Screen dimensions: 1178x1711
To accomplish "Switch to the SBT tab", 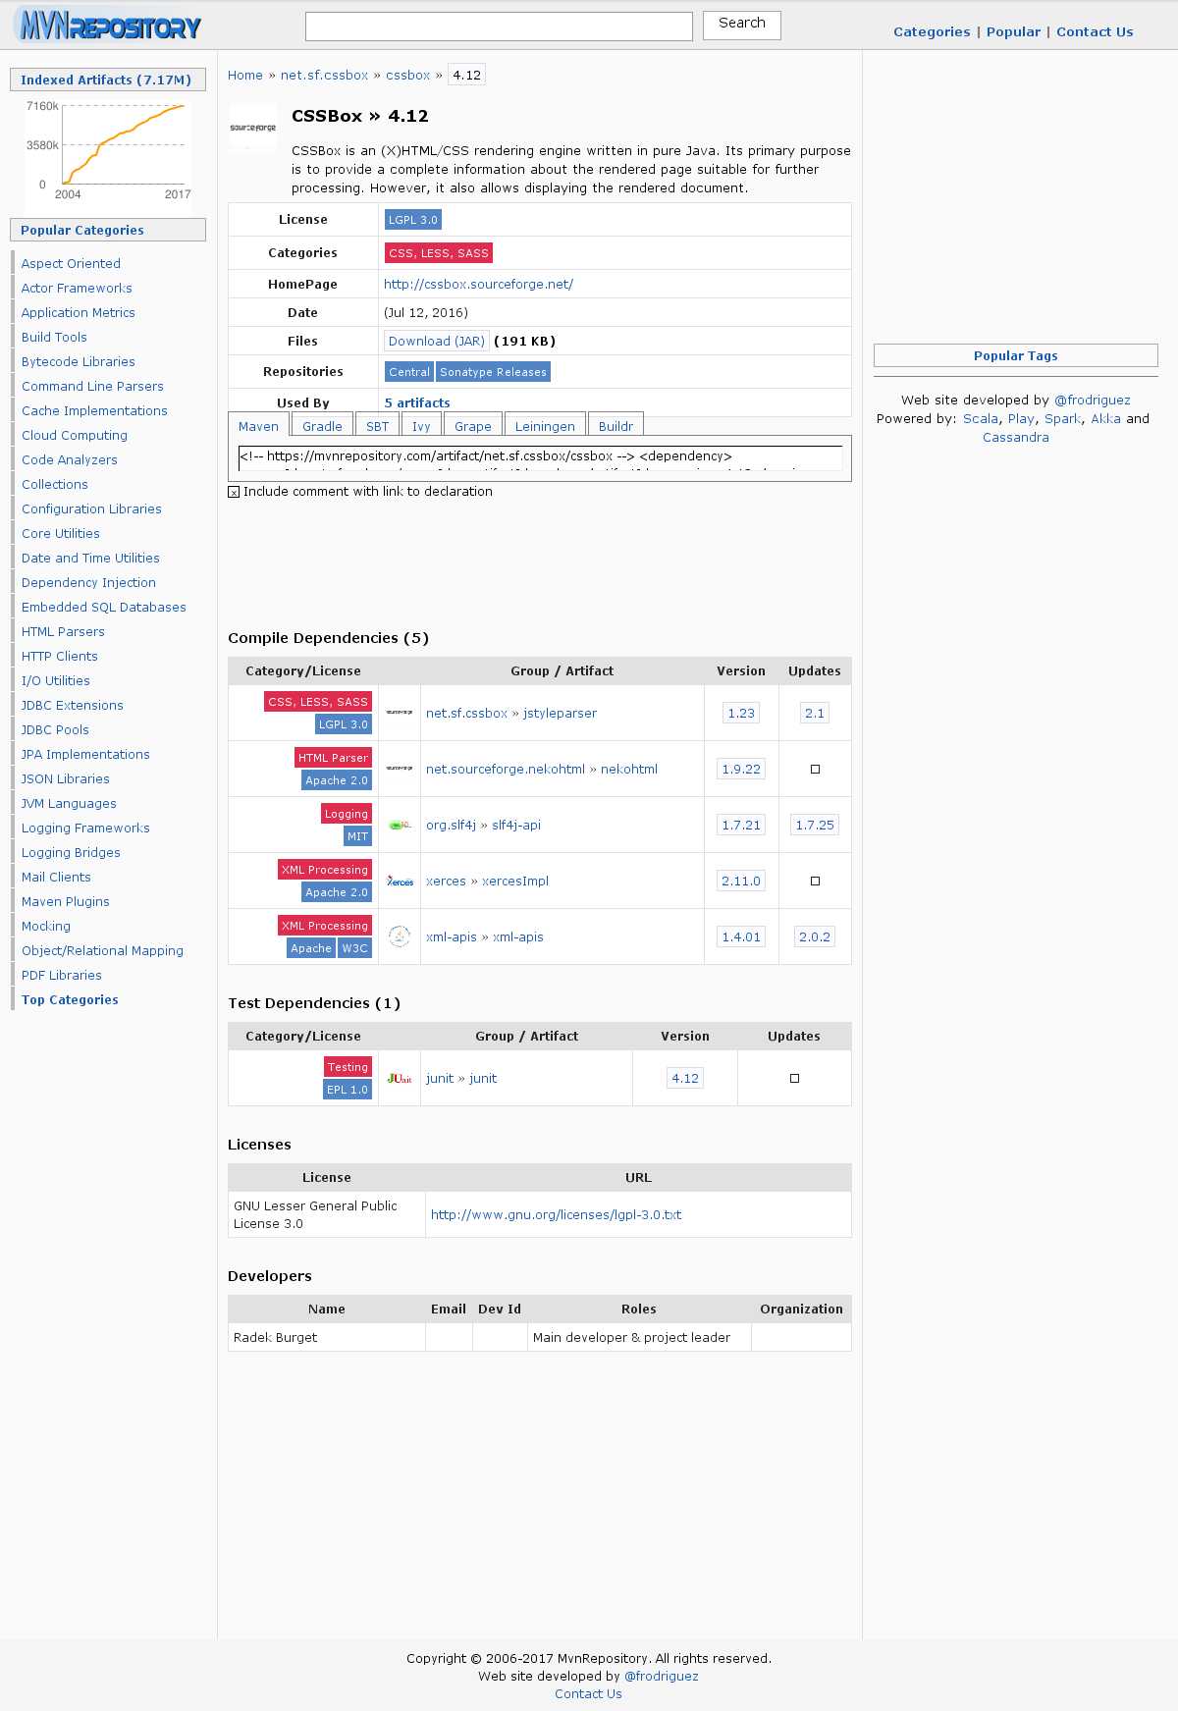I will [377, 426].
